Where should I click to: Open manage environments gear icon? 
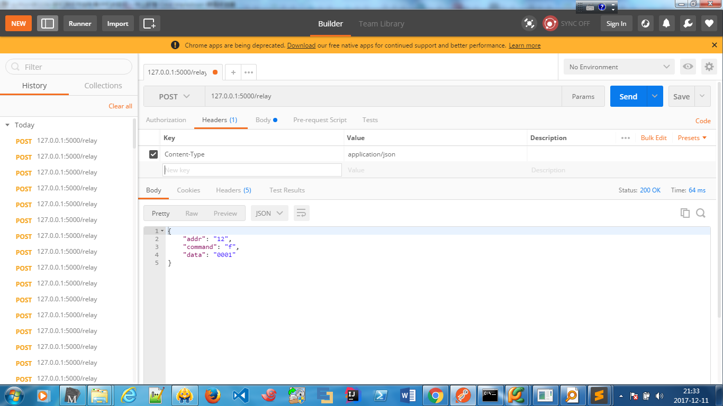point(709,67)
